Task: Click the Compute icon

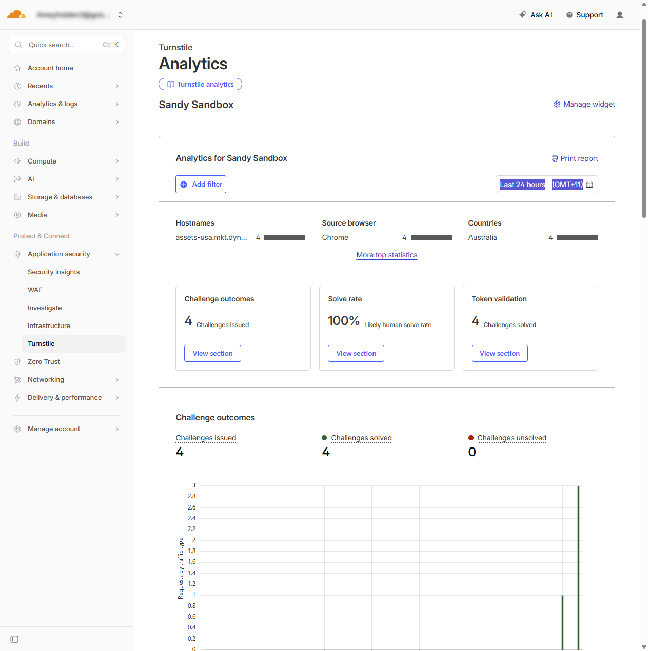Action: 17,161
